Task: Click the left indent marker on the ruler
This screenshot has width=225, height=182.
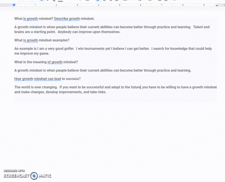Action: [14, 5]
